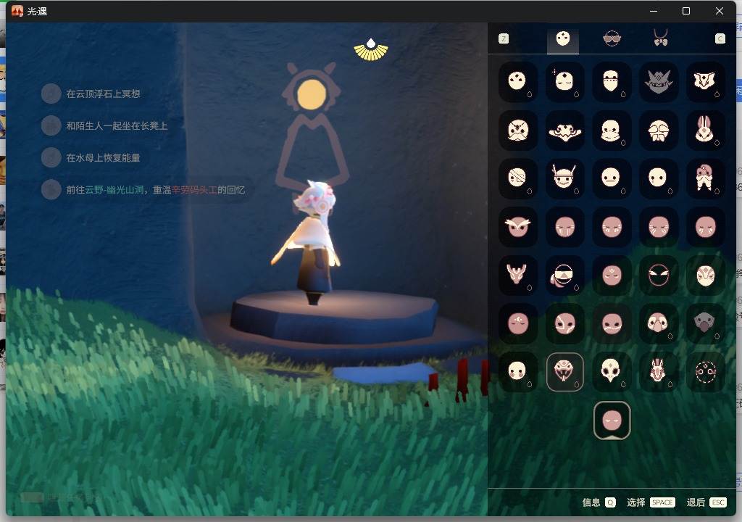Choose the bandaged eyepatch mask

(517, 178)
